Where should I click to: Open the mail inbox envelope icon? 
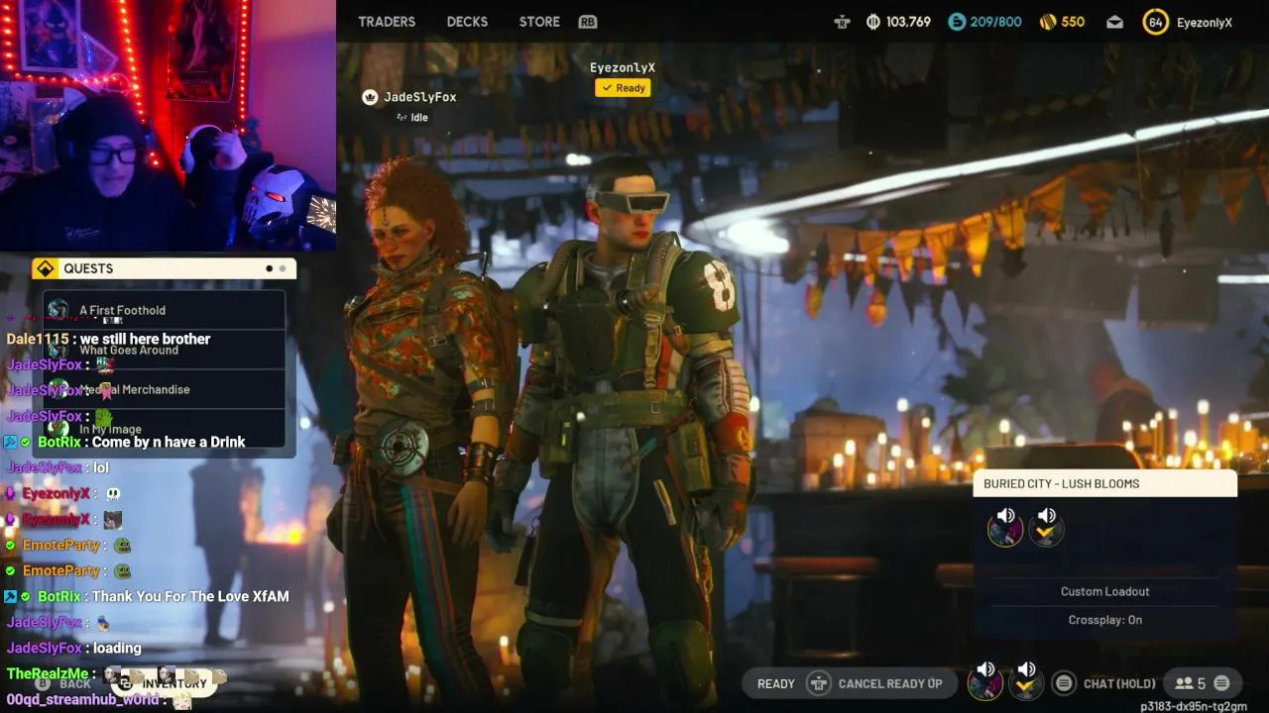coord(1115,22)
